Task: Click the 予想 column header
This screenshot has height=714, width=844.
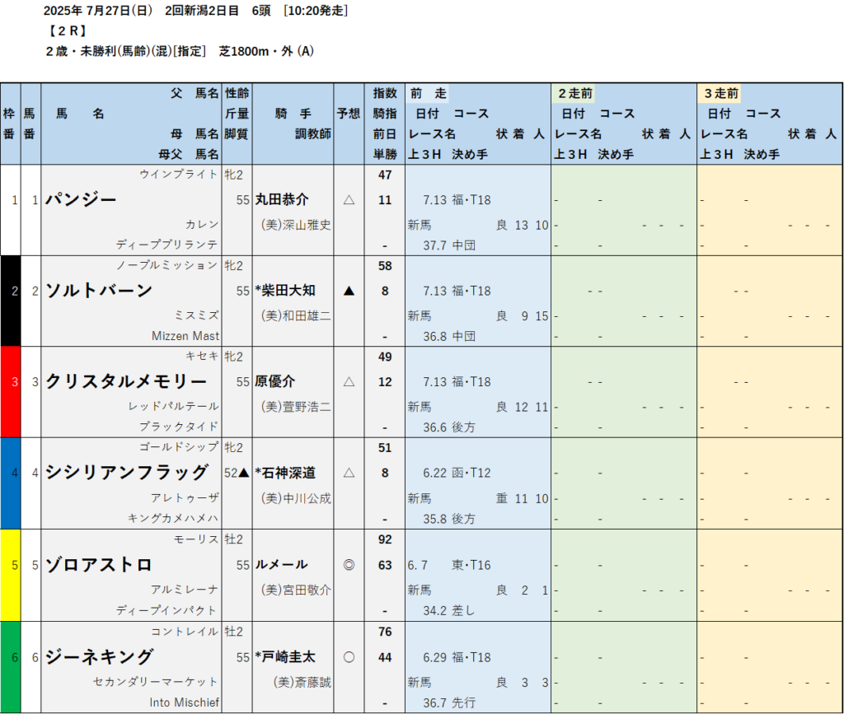Action: pyautogui.click(x=349, y=114)
